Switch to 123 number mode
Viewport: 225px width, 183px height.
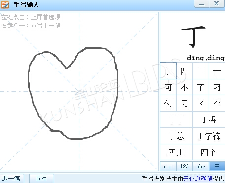pos(185,166)
